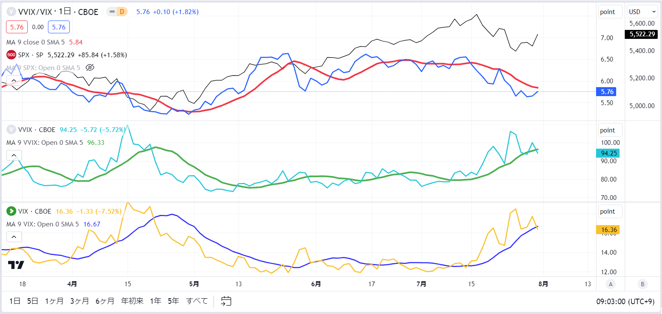Select the MA 9 VVIX: Open legend
The height and width of the screenshot is (314, 662).
(45, 143)
